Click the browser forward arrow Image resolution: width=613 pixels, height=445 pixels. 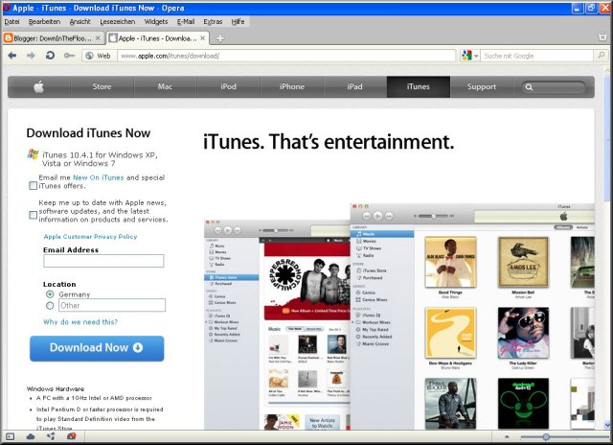31,56
